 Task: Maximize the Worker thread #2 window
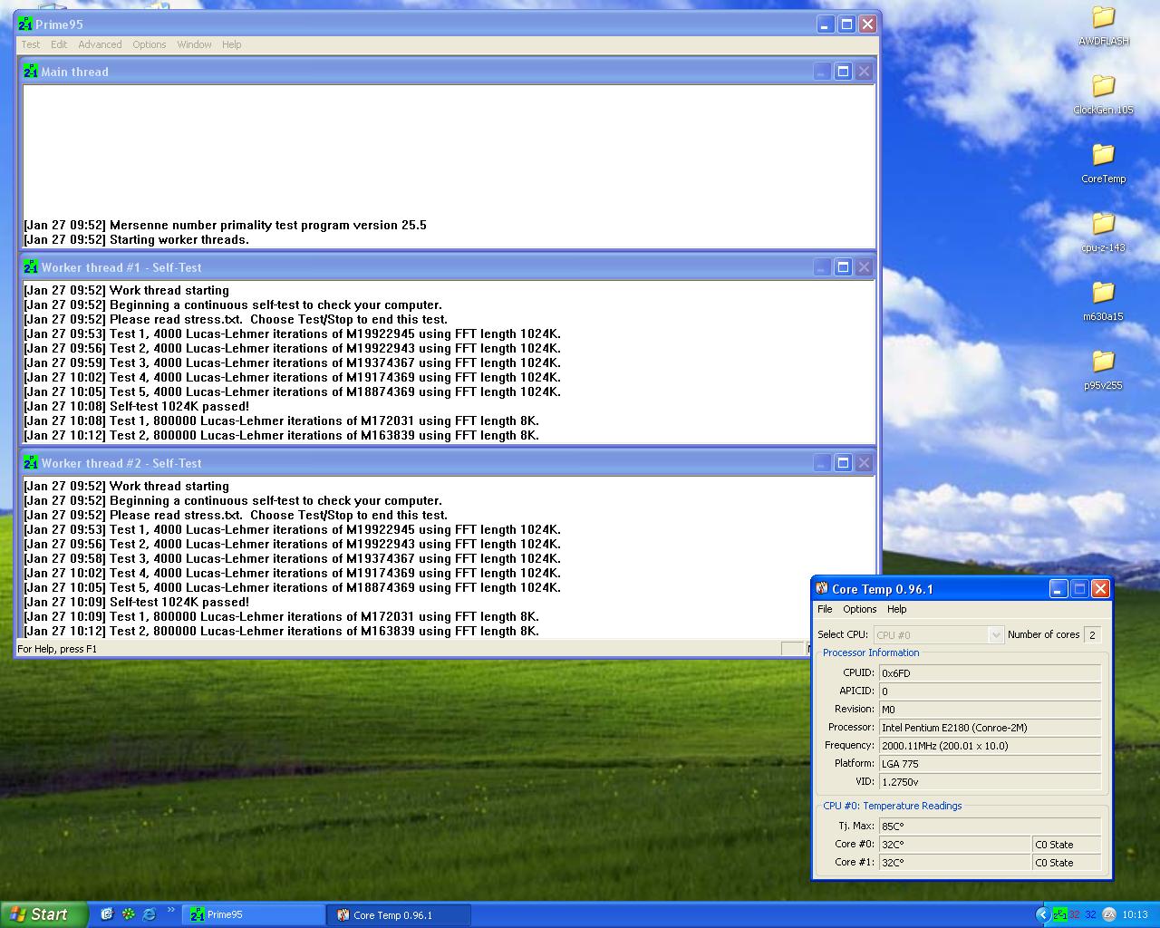pos(843,463)
